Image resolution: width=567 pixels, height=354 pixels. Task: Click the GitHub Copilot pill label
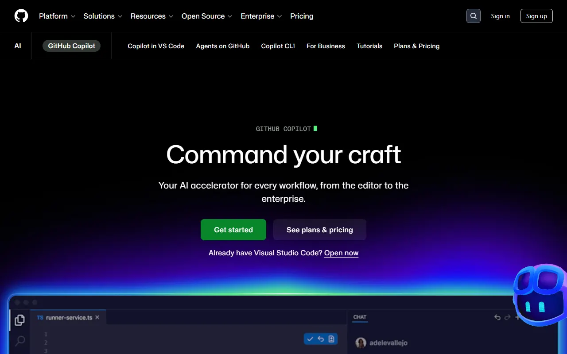tap(71, 46)
